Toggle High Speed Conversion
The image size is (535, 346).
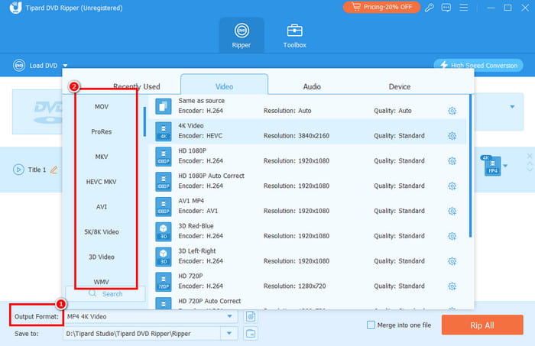pyautogui.click(x=478, y=66)
